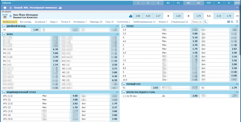Screen dimensions: 241x122
Task: Uncheck the ДВОЙНОЙ ИСХОД checkbox
Action: (x=4, y=26)
